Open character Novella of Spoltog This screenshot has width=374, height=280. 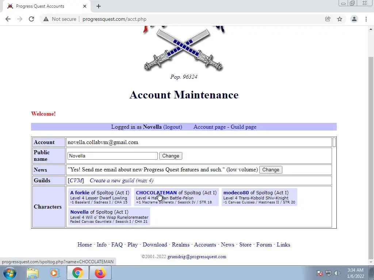coord(79,212)
